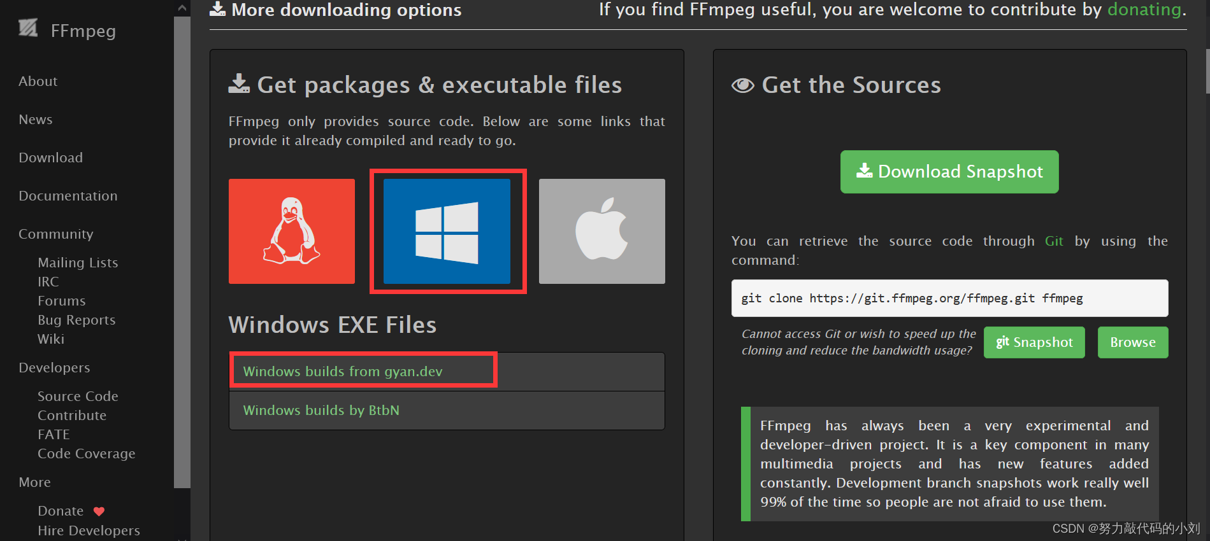Open Documentation in the sidebar
1210x541 pixels.
click(68, 196)
